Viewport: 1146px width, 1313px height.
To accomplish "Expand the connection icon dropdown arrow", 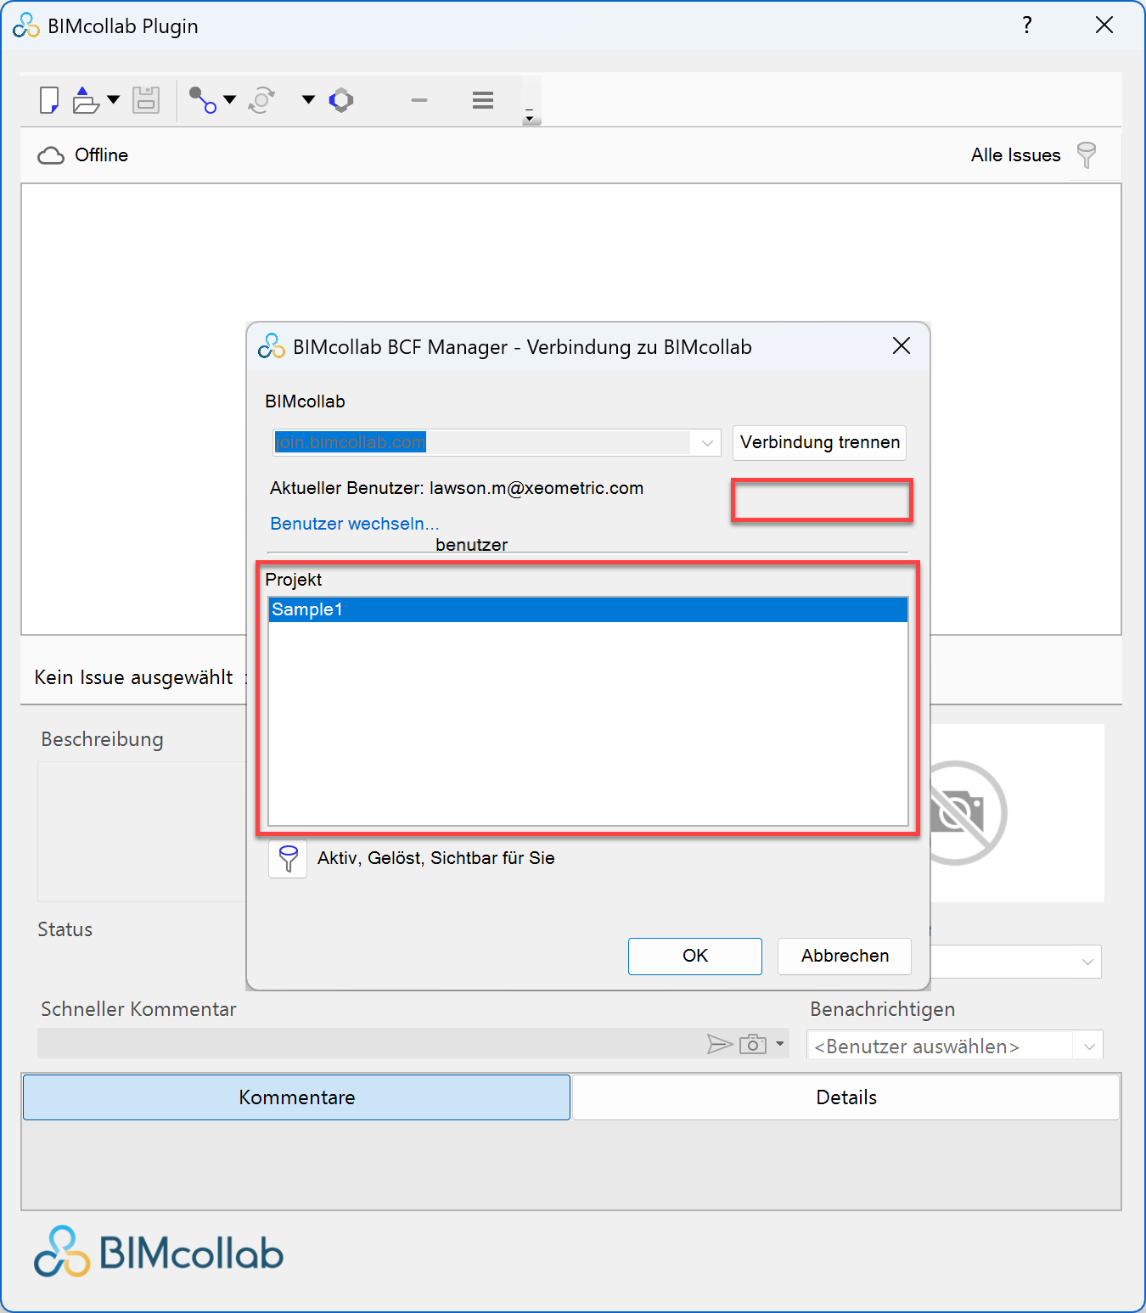I will point(229,100).
